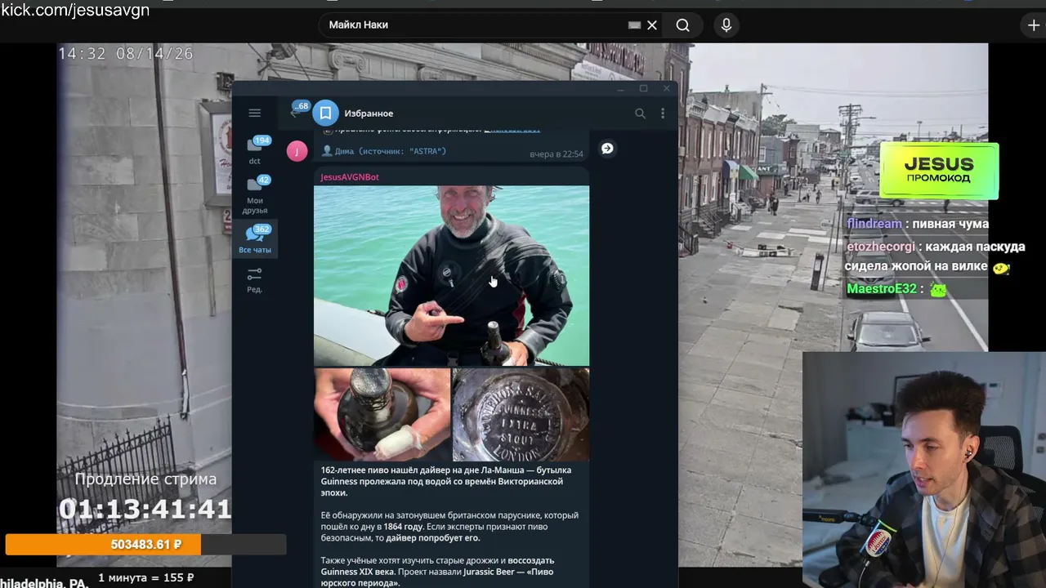Viewport: 1046px width, 588px height.
Task: Open the on-screen keyboard icon in search
Action: 634,25
